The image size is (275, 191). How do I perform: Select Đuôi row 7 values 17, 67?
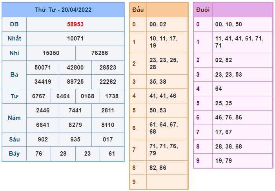(224, 132)
